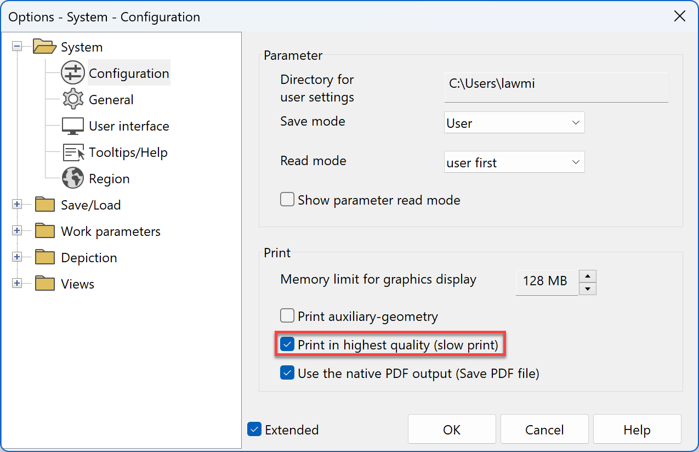
Task: Check the Print auxiliary-geometry option
Action: pyautogui.click(x=287, y=315)
